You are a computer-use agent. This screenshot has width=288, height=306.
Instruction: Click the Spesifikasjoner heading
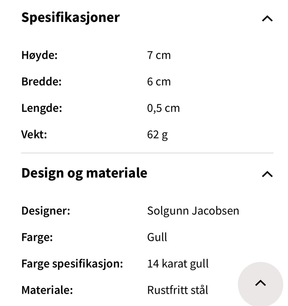click(x=70, y=17)
